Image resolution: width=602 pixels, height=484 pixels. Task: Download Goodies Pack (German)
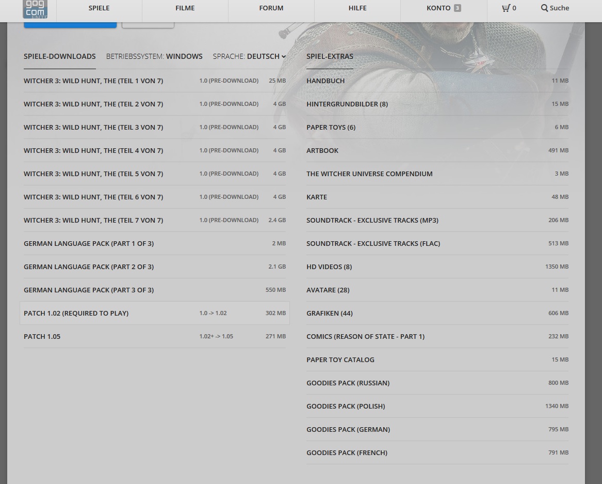click(x=437, y=430)
